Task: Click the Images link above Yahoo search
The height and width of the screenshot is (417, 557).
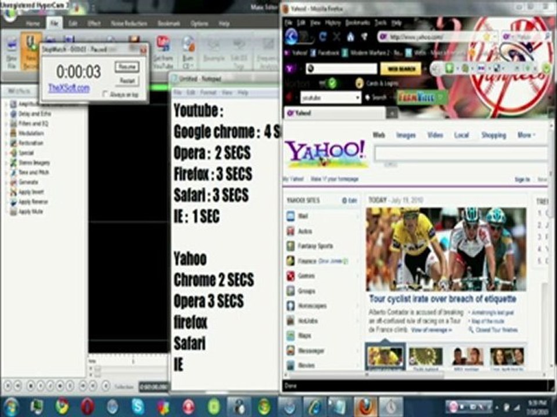Action: [x=406, y=135]
